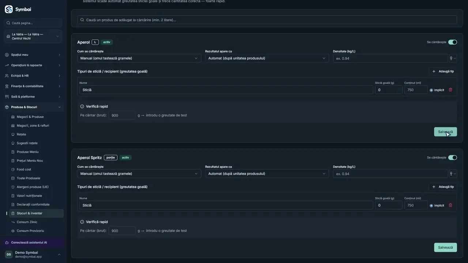Open Cum se cântărește dropdown for Aperol
Viewport: 468px width, 263px height.
139,58
